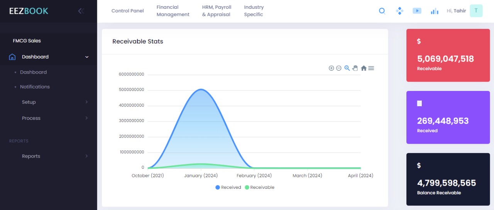This screenshot has height=210, width=494.
Task: Click the chart zoom in plus icon
Action: (x=331, y=68)
